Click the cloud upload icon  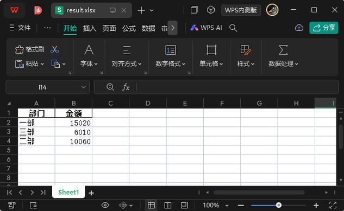pyautogui.click(x=299, y=28)
